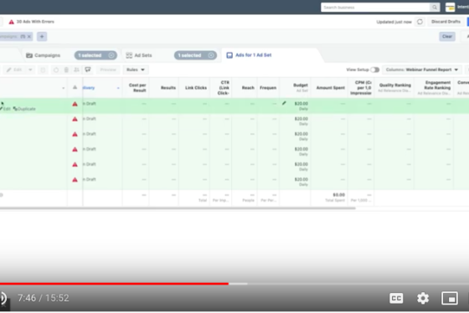
Task: Click the error triangle in the highlighted row
Action: [x=75, y=104]
